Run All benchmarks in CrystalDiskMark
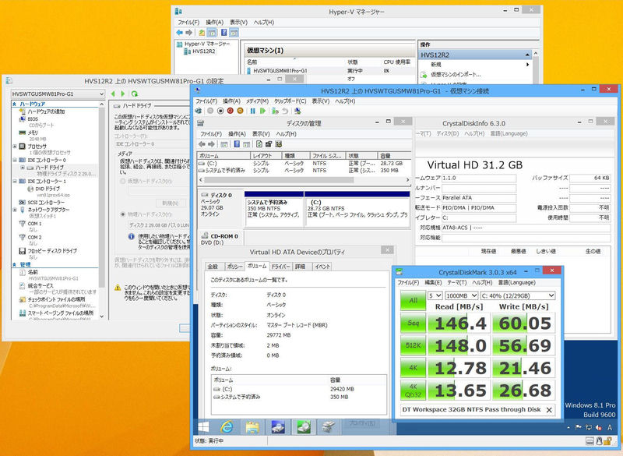Screen dimensions: 623x456 pos(413,300)
